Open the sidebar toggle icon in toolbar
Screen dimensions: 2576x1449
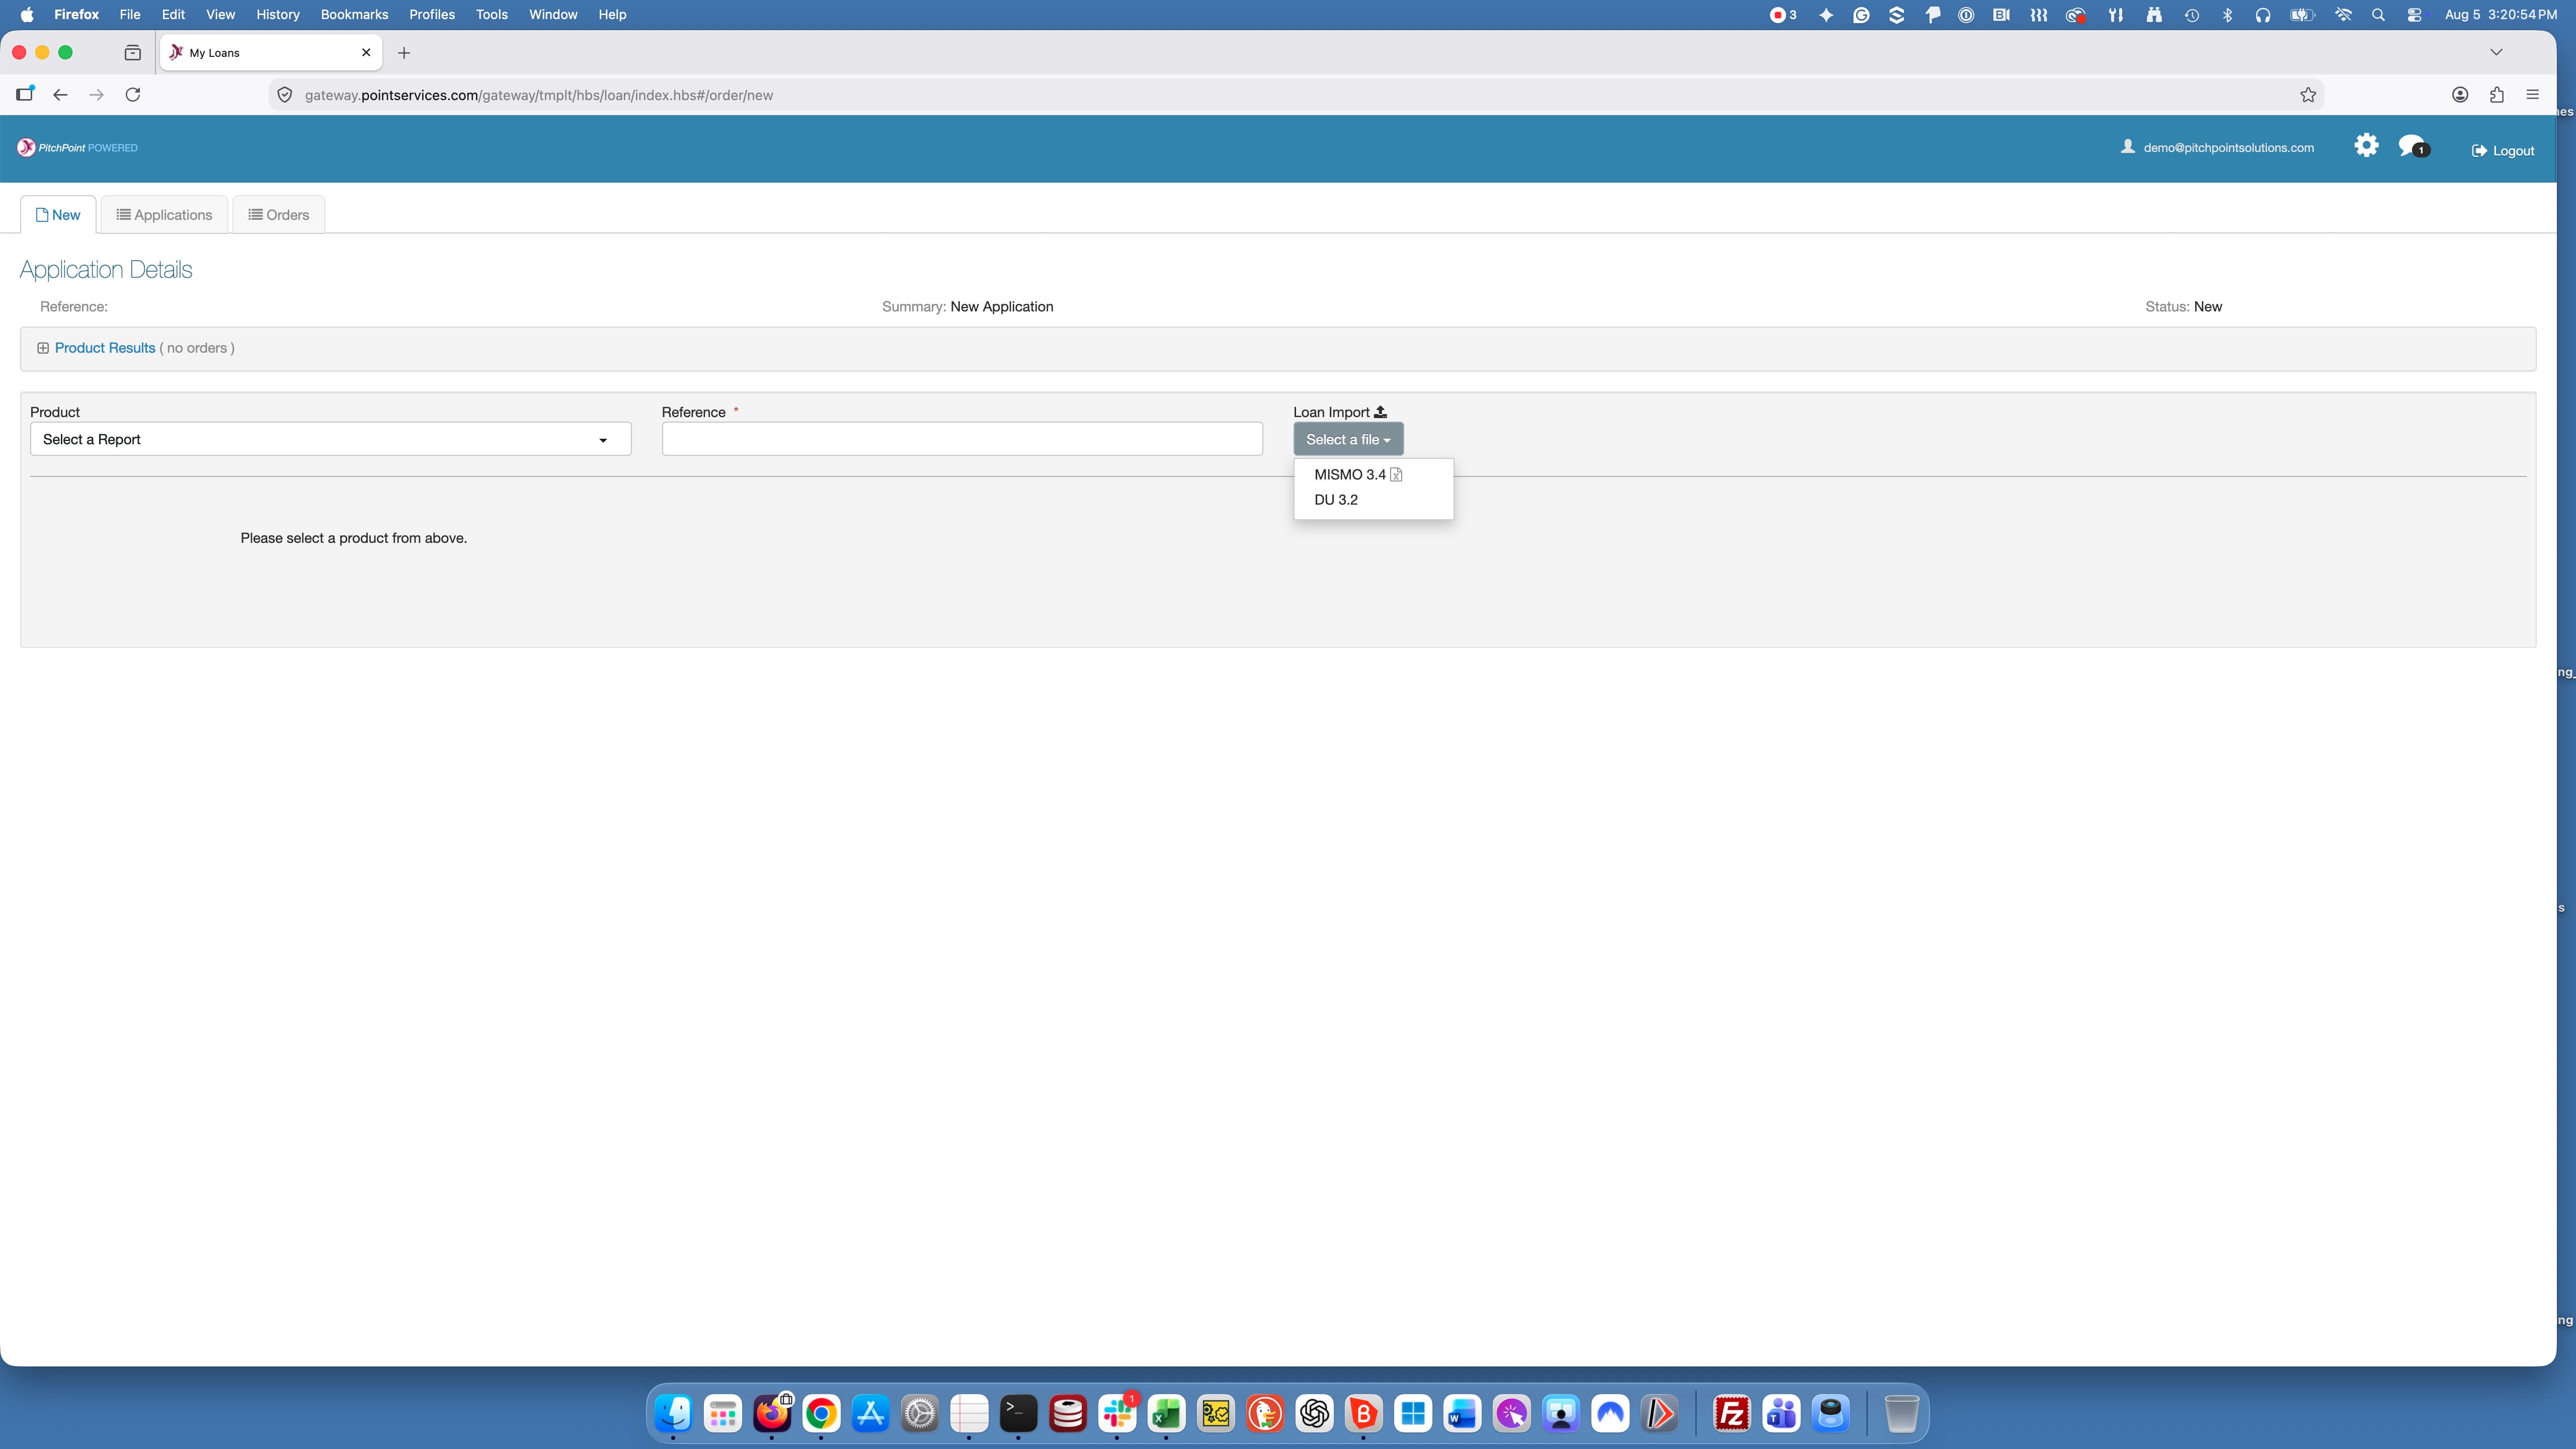[25, 94]
